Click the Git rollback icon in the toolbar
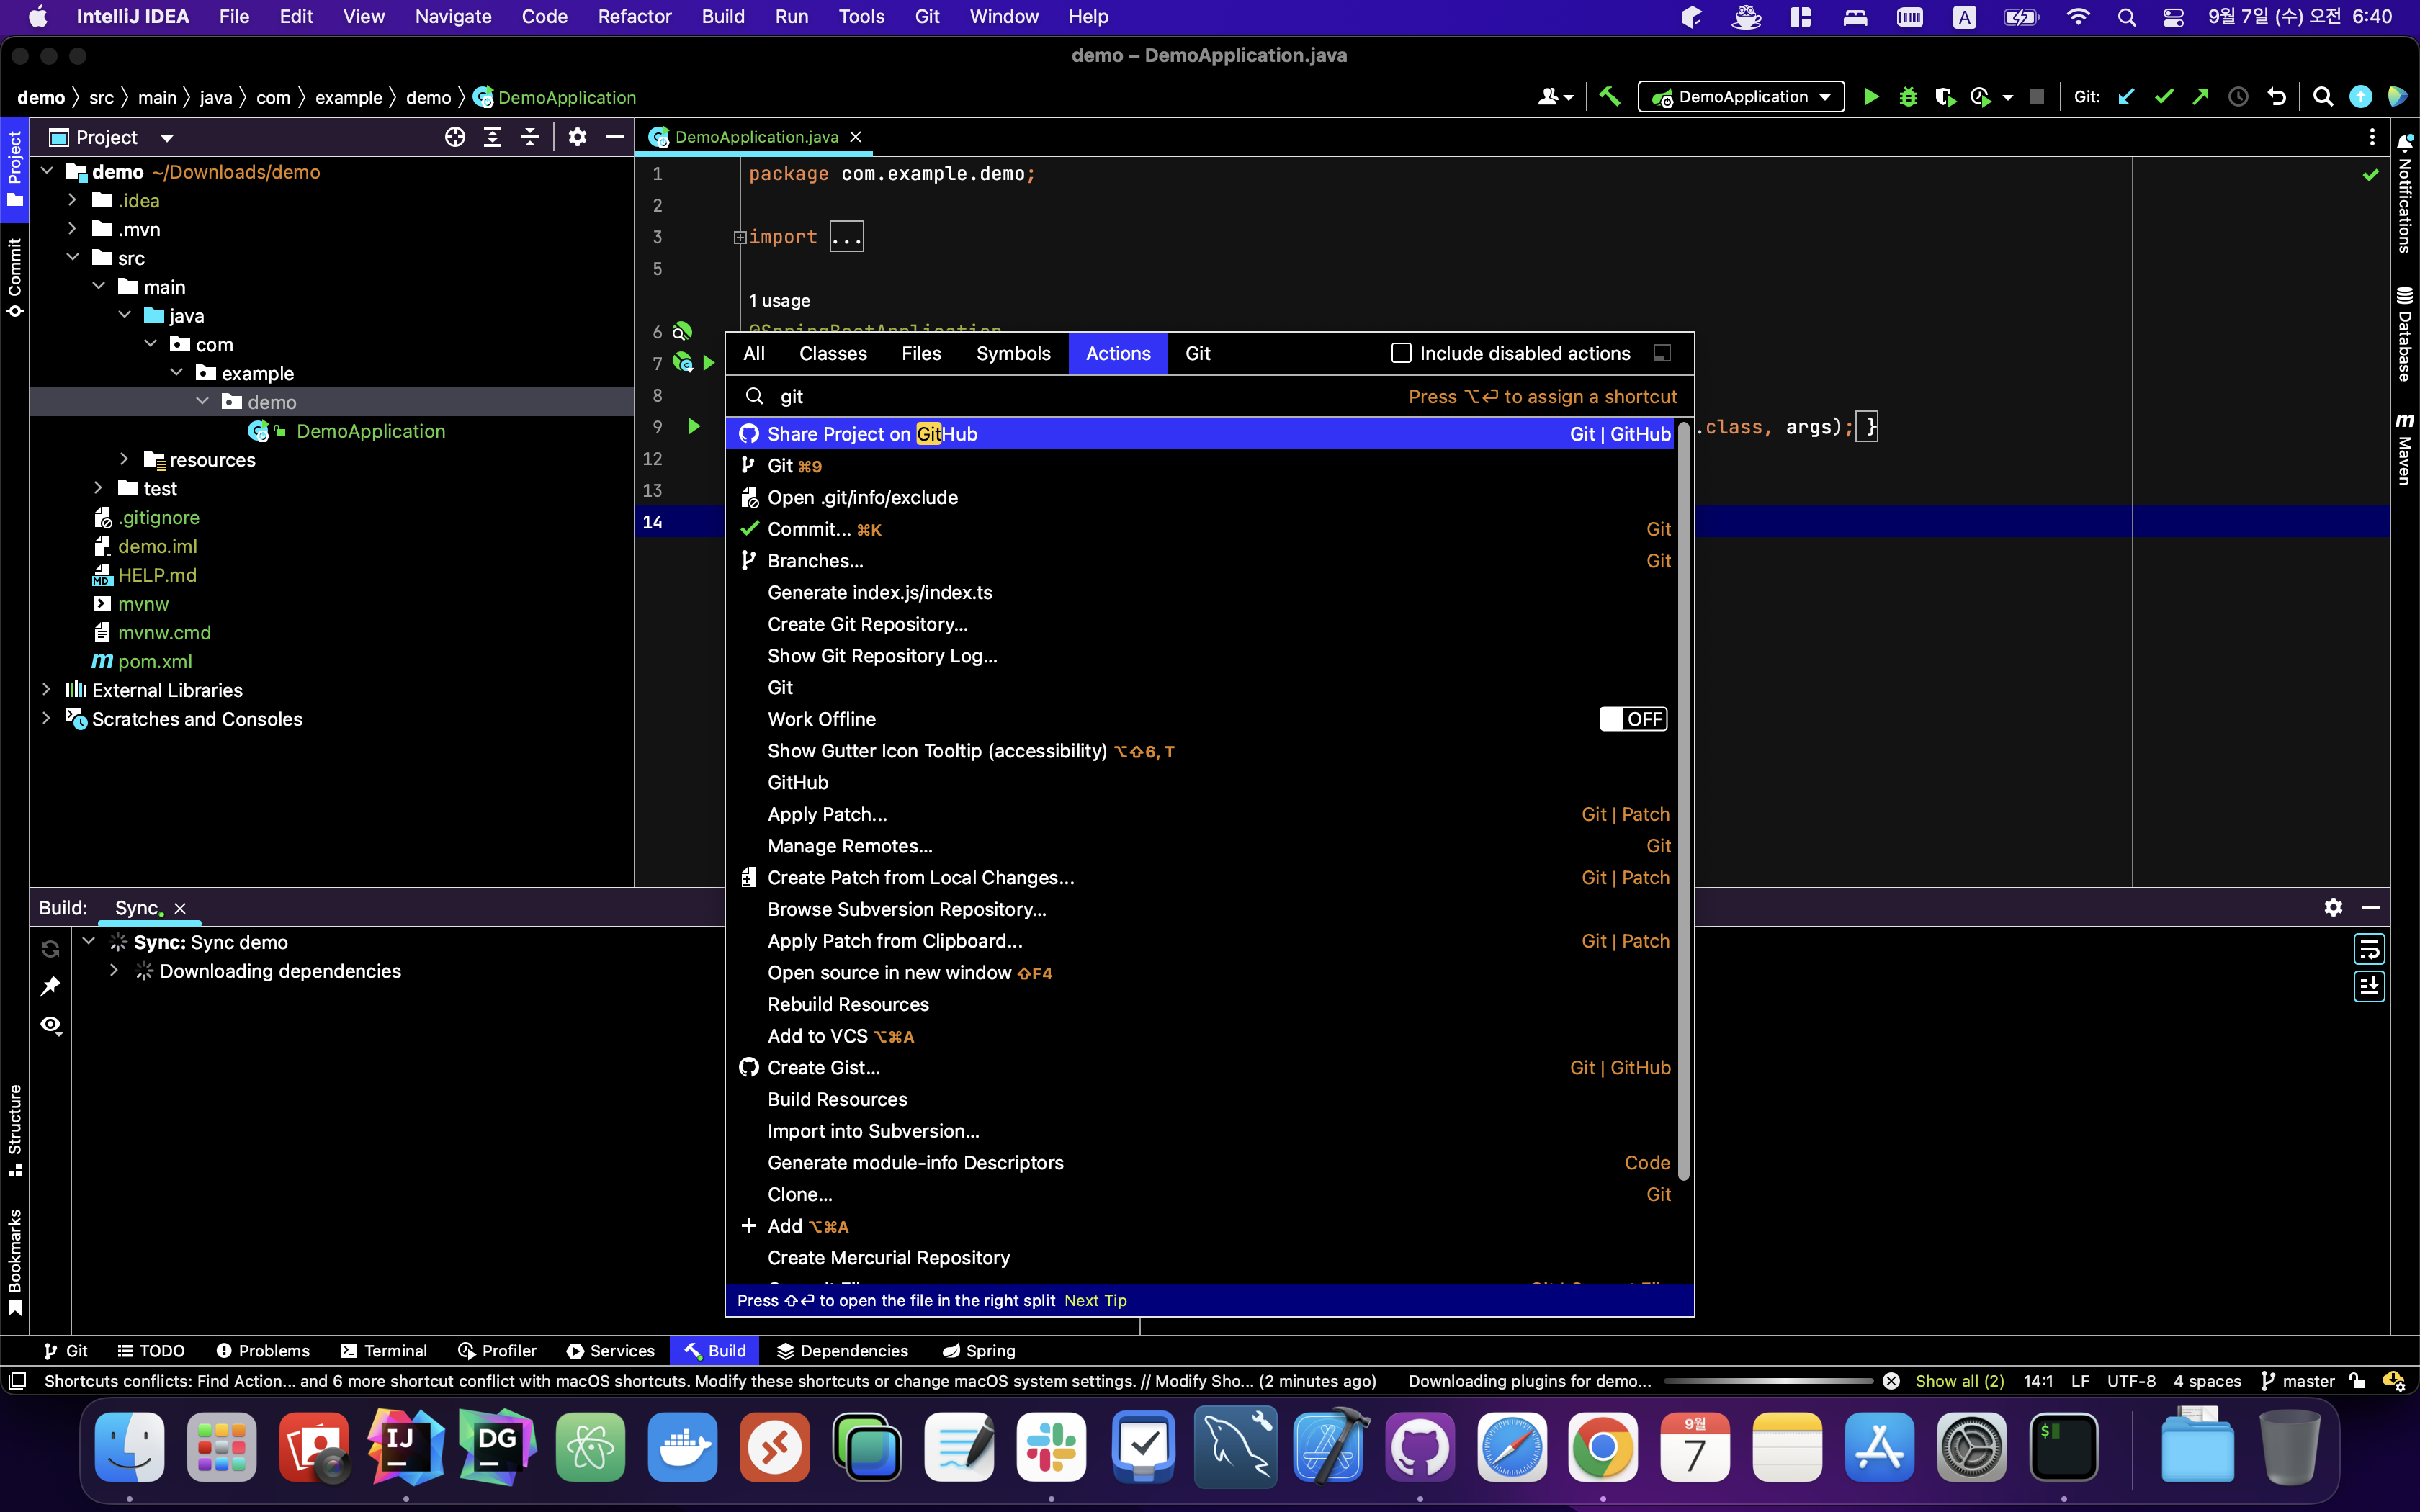 2277,97
